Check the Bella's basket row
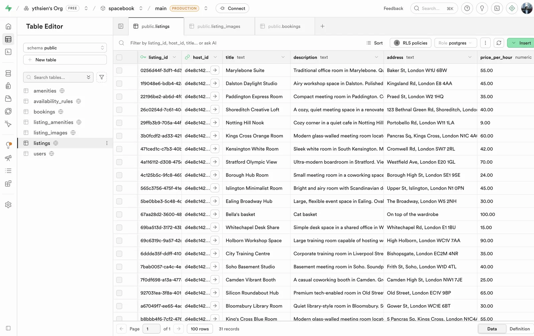The width and height of the screenshot is (534, 336). (x=119, y=214)
